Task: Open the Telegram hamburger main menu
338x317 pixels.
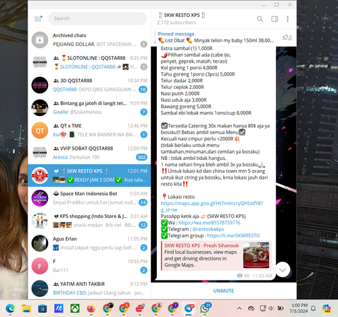Action: coord(38,18)
